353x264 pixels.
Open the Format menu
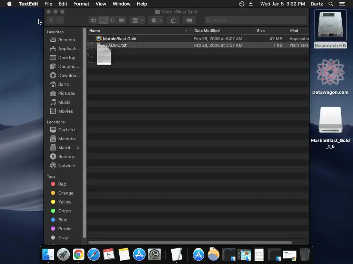pyautogui.click(x=81, y=4)
